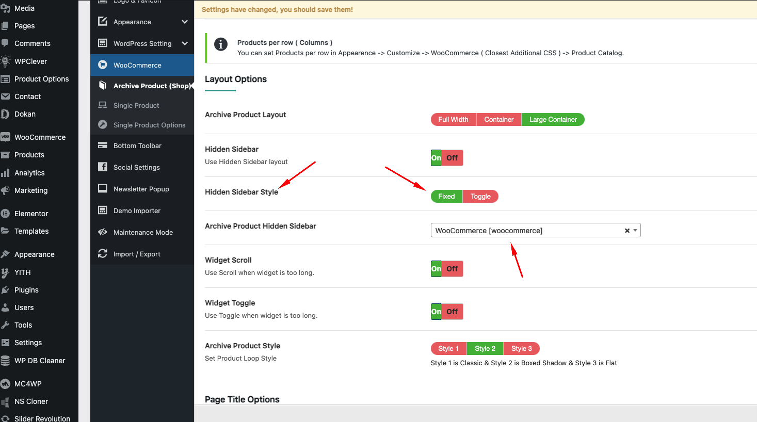Set Widget Scroll to Off
757x422 pixels.
click(452, 269)
